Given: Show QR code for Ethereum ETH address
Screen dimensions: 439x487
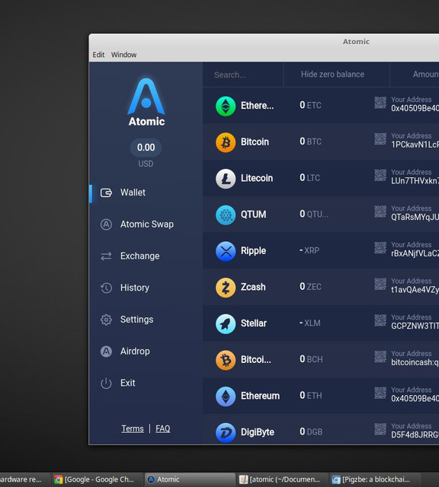Looking at the screenshot, I should [380, 393].
